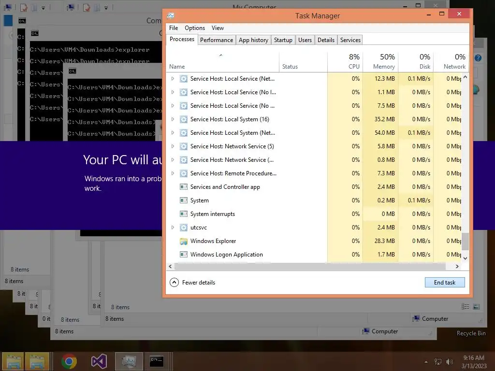The image size is (495, 371).
Task: Expand Service Host: Local System (16) row
Action: click(x=173, y=119)
